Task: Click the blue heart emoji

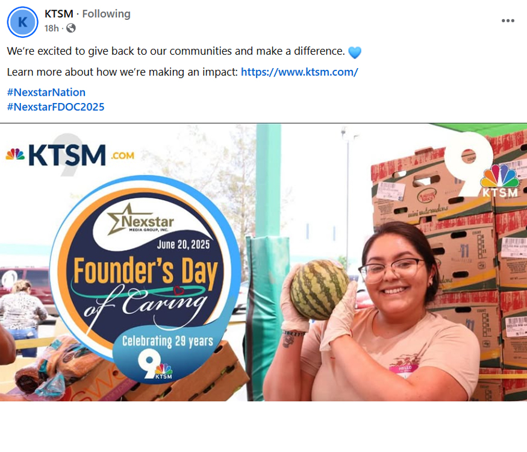Action: click(355, 52)
